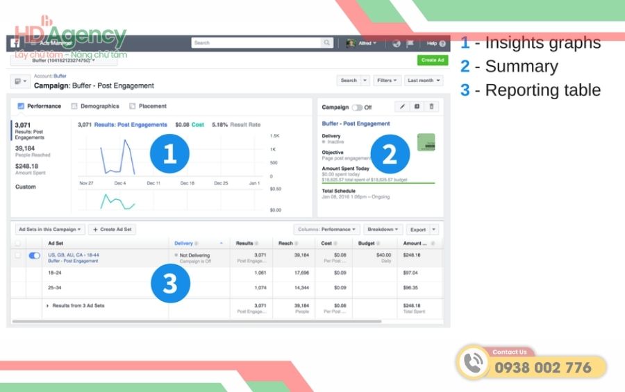Click the Performance chart icon
Screen dimensions: 625x392
(21, 106)
